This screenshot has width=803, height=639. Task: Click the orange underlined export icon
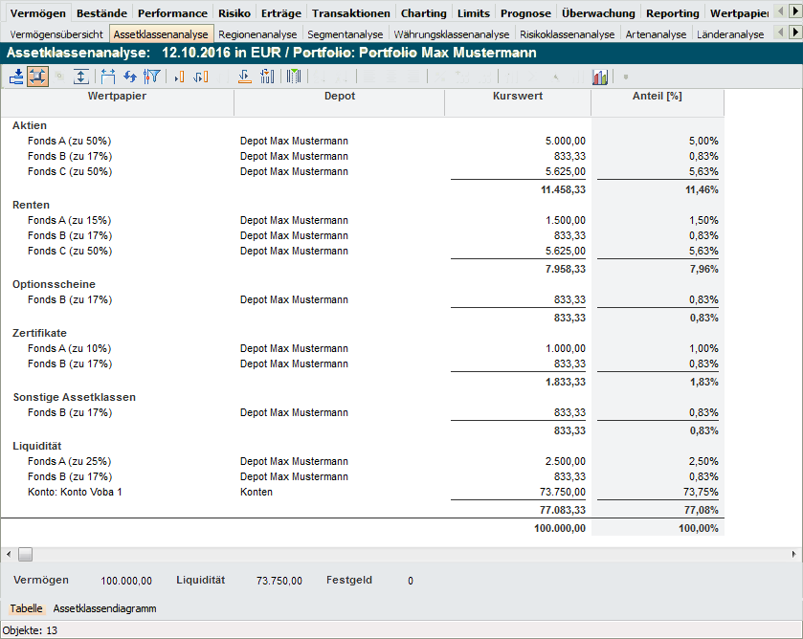(244, 77)
